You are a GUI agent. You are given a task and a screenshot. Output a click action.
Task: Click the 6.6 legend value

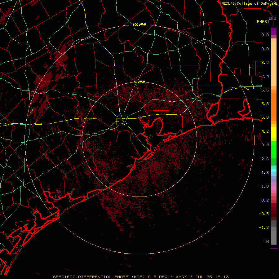[x=265, y=90]
